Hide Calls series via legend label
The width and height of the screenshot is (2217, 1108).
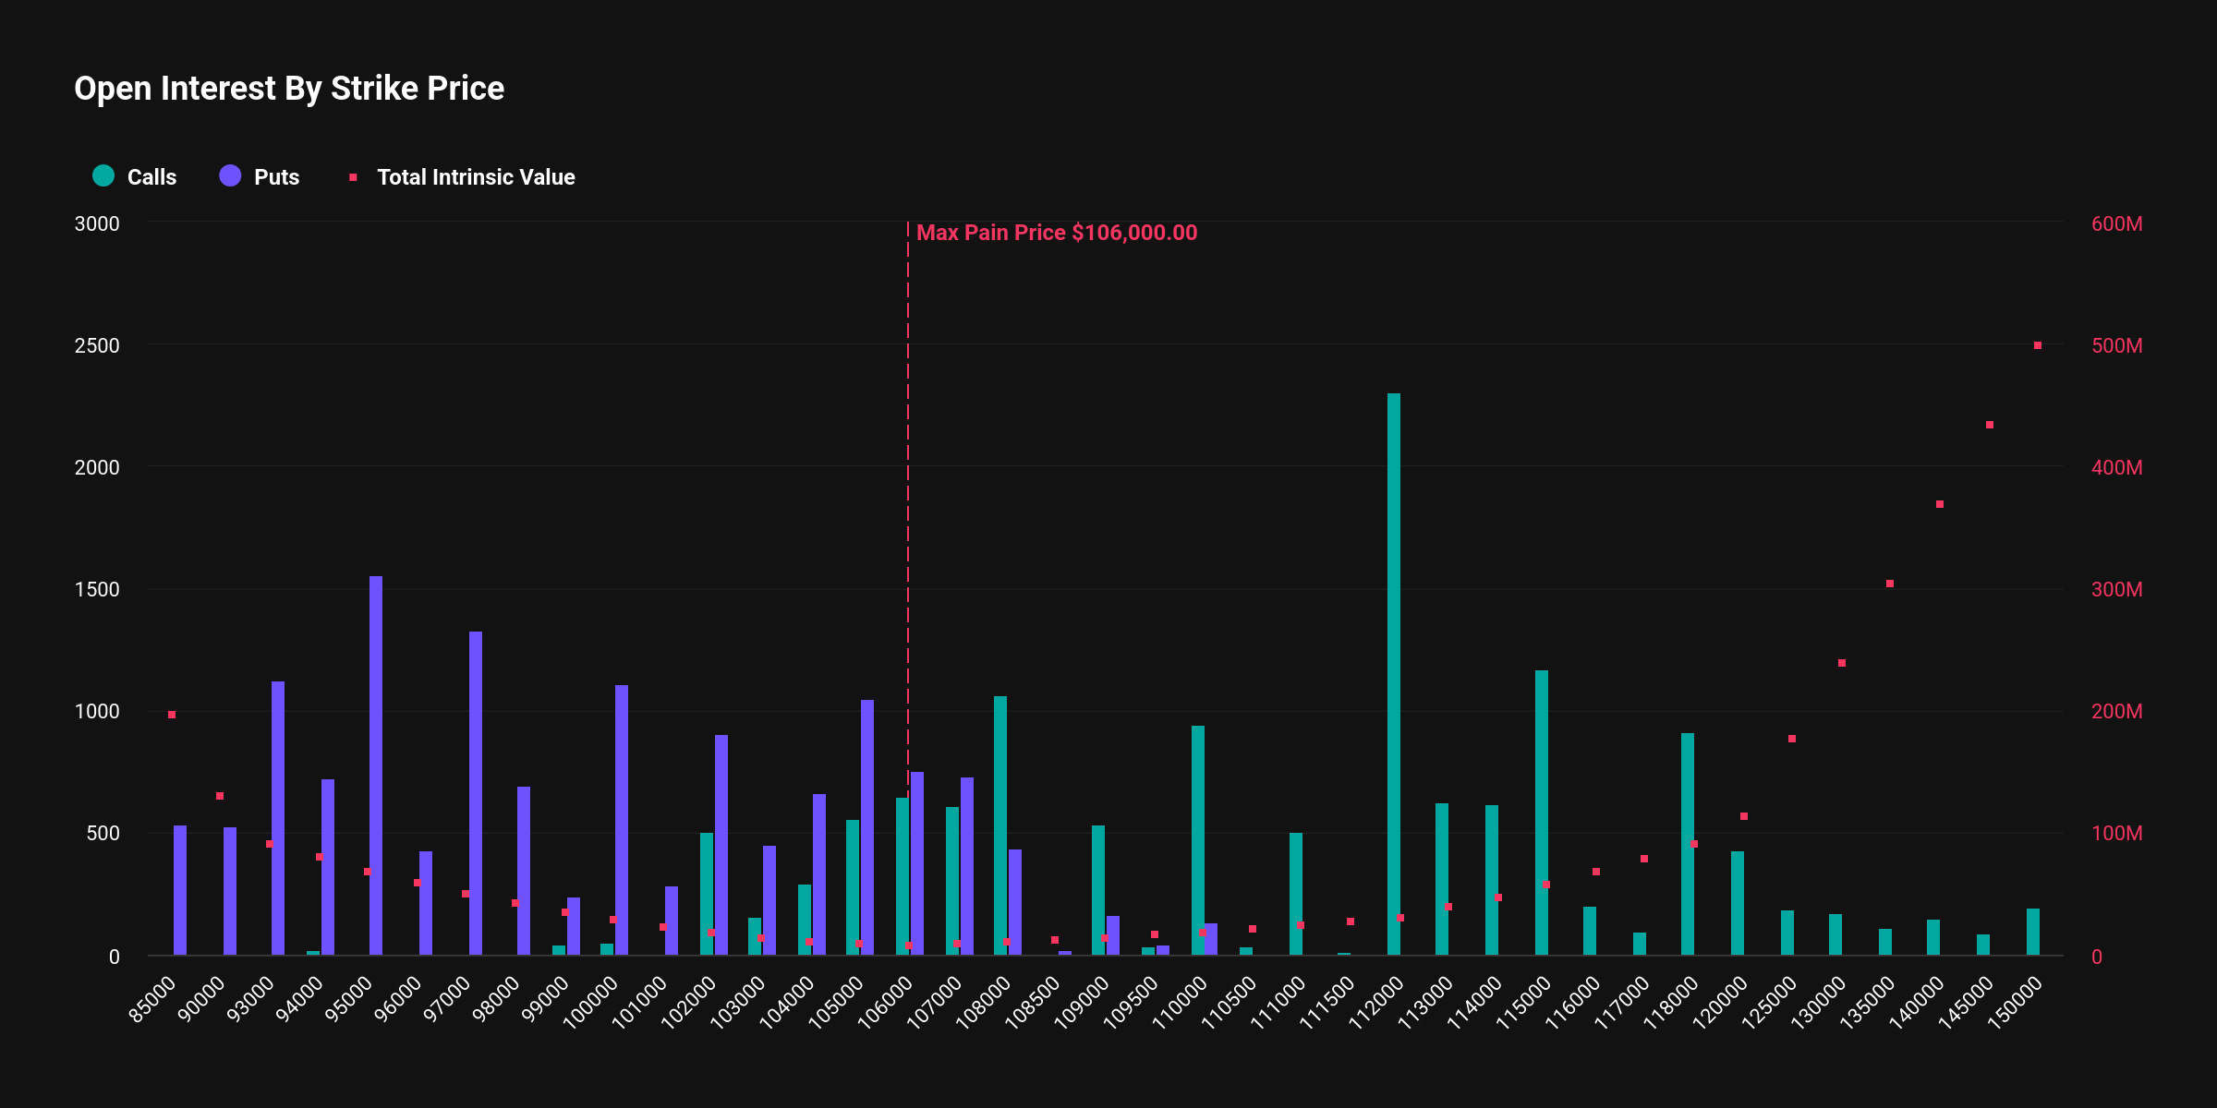[x=151, y=176]
